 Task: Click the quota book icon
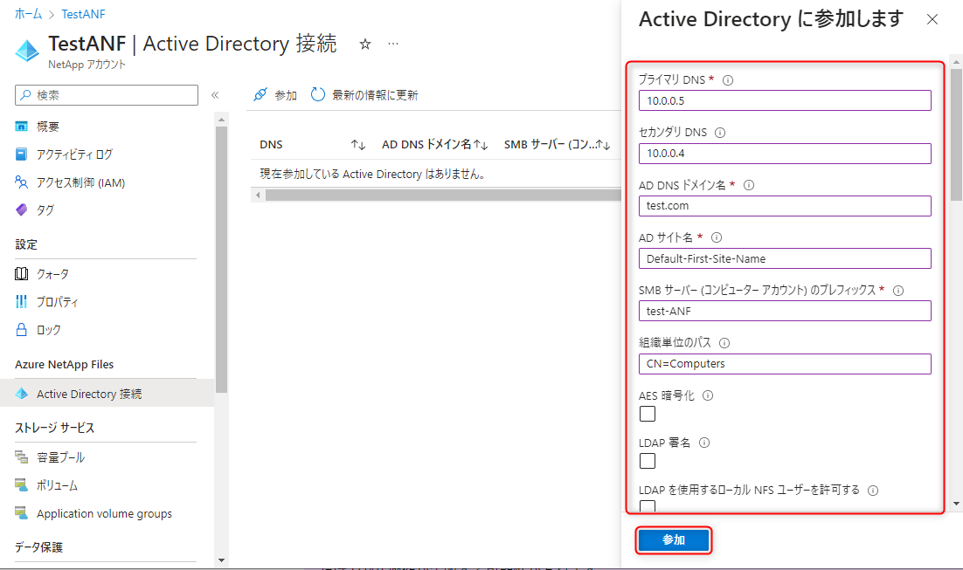(x=22, y=273)
